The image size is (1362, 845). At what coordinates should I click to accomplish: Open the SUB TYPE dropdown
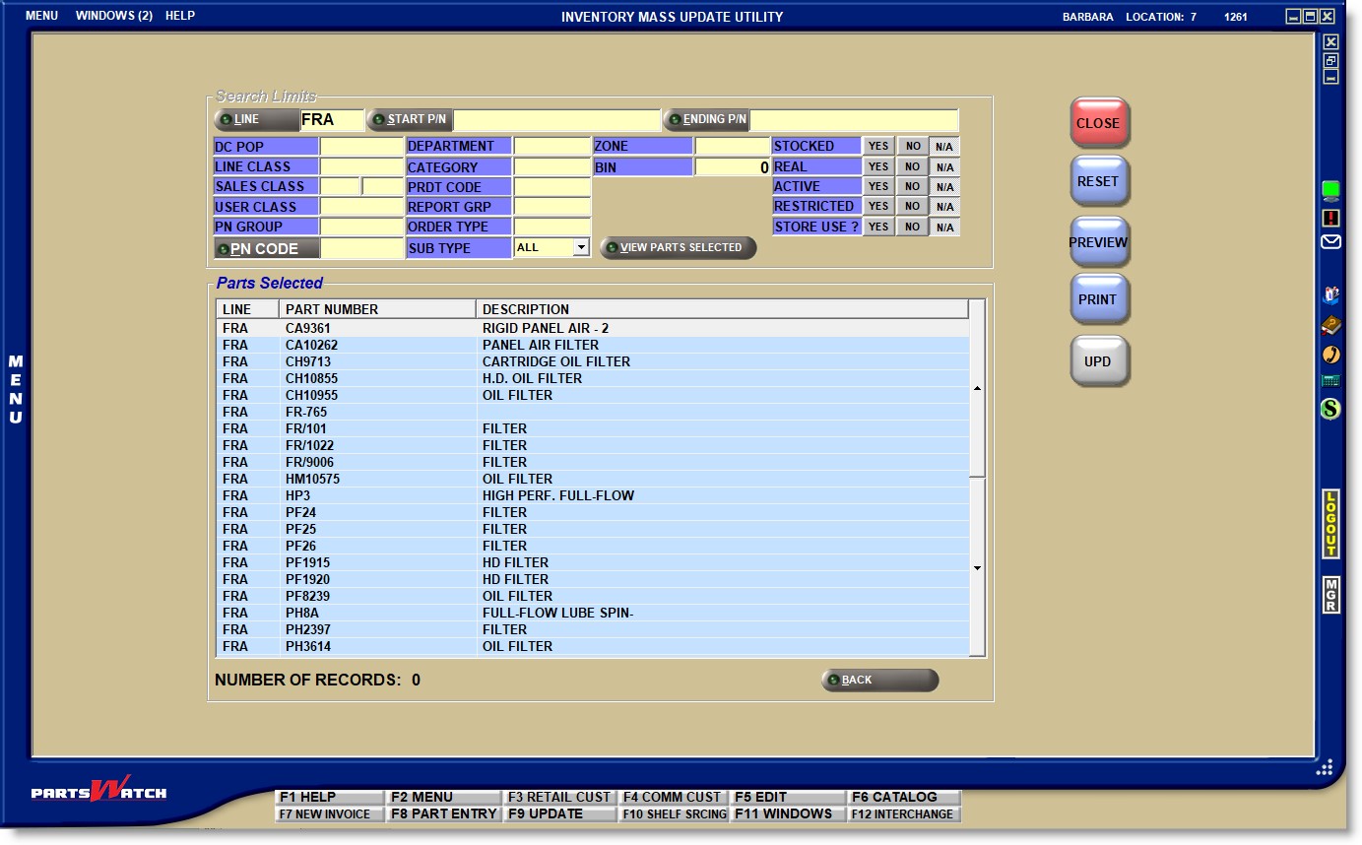click(x=581, y=248)
